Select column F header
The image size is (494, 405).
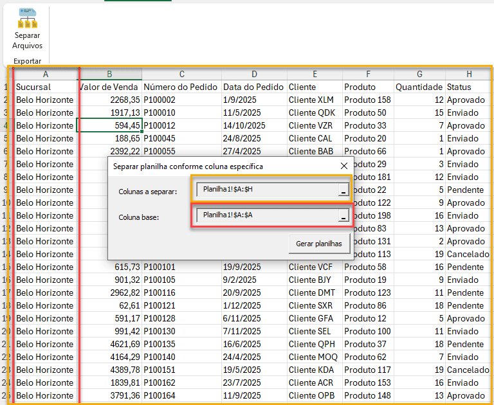(x=367, y=74)
